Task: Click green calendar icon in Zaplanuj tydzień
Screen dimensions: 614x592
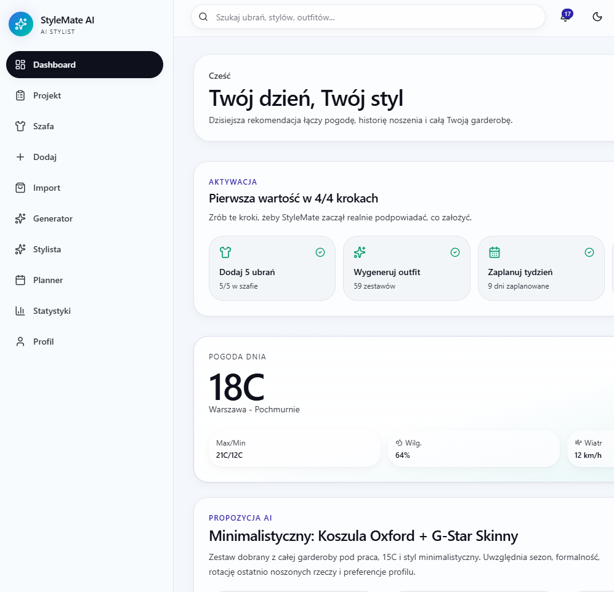Action: point(494,252)
